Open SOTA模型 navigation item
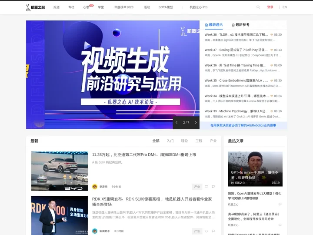 [166, 7]
